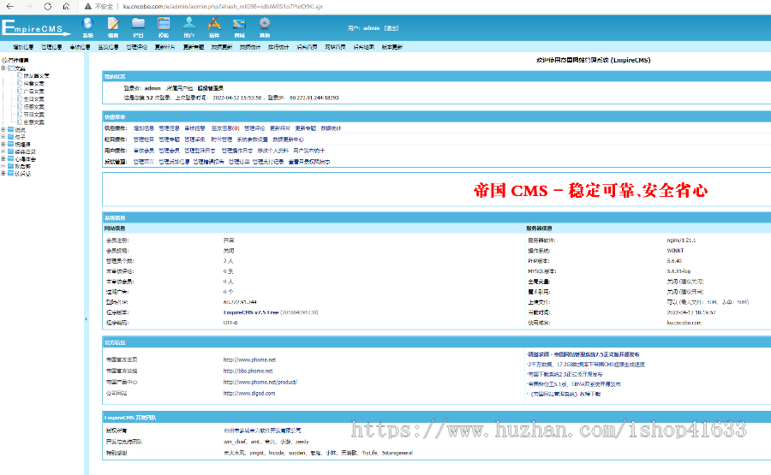Click the browser home icon
Screen dimensions: 771x475
(x=66, y=6)
